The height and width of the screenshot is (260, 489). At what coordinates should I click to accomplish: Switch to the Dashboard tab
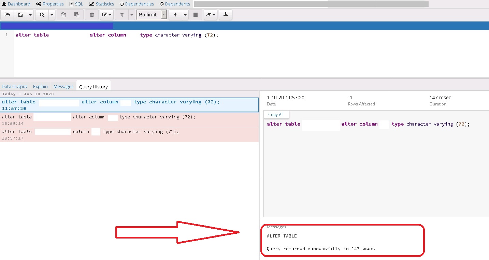[x=16, y=4]
